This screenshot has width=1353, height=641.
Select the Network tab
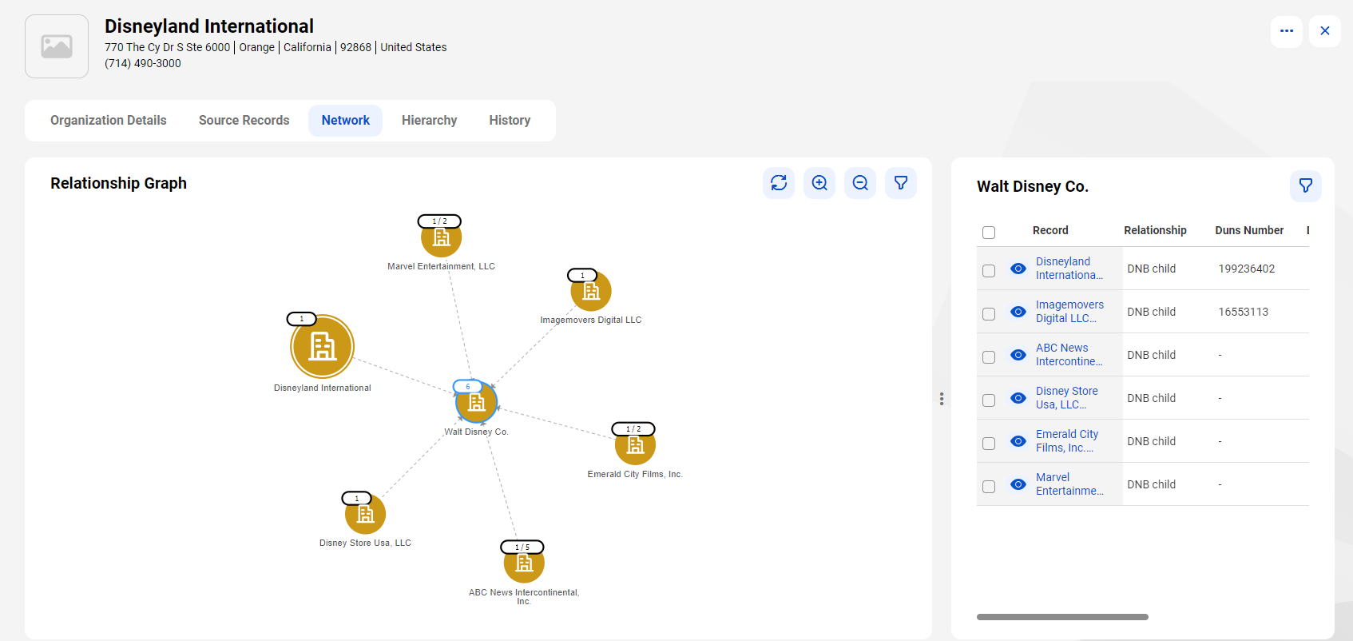(x=346, y=121)
